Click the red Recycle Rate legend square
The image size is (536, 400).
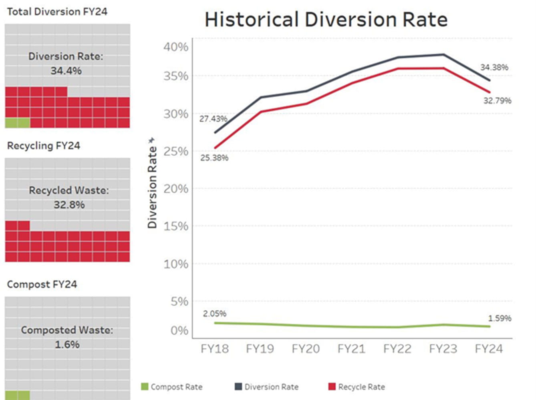tap(331, 386)
